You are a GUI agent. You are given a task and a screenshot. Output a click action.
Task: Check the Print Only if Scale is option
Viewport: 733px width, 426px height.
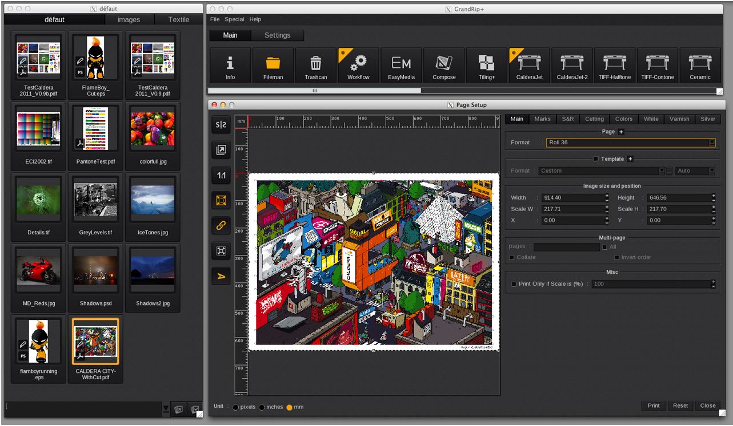[512, 283]
